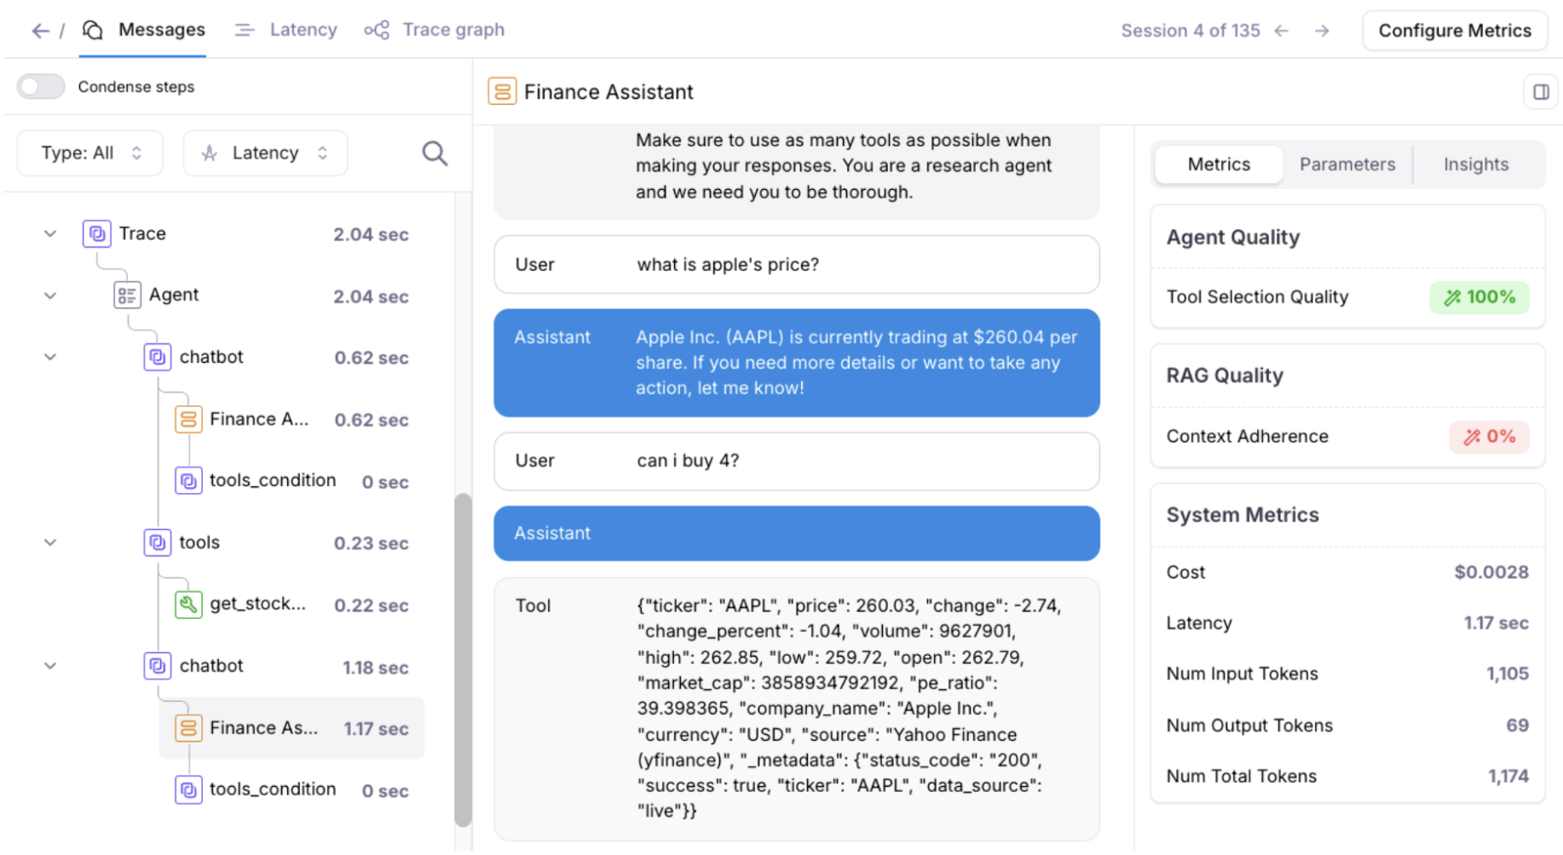Screen dimensions: 1563x855
Task: Collapse the Trace tree root chevron
Action: (x=49, y=233)
